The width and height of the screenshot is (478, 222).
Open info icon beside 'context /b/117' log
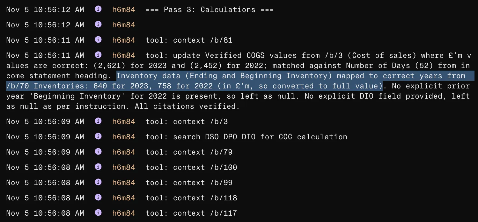(x=98, y=213)
